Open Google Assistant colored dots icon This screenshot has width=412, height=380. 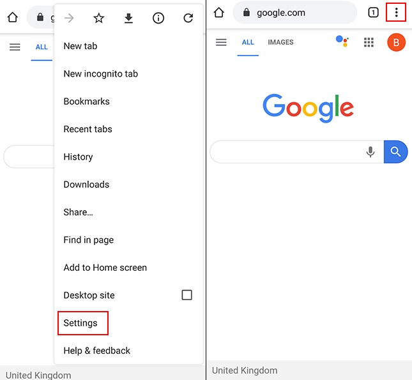click(x=342, y=42)
